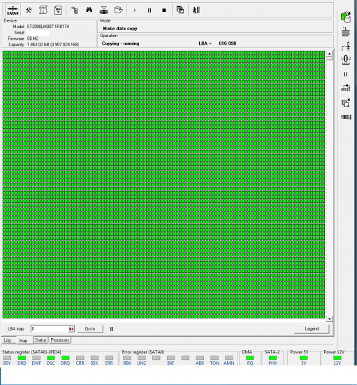The width and height of the screenshot is (357, 385).
Task: Click the document page icon before the first toolbar divider
Action: [58, 10]
